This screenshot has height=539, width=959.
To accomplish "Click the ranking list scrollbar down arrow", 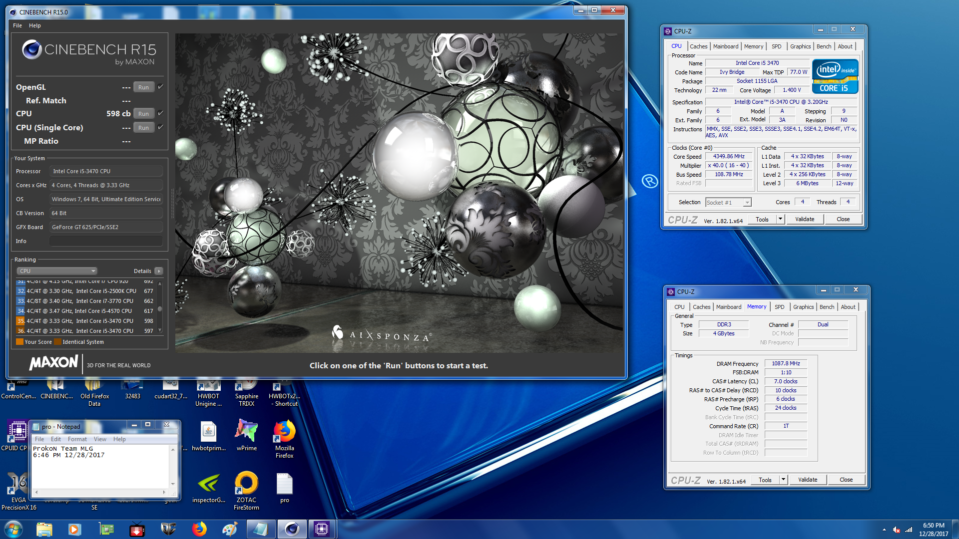I will coord(160,330).
